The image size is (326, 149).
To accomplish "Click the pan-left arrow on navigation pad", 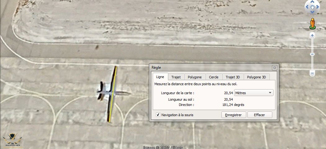I will pyautogui.click(x=307, y=7).
